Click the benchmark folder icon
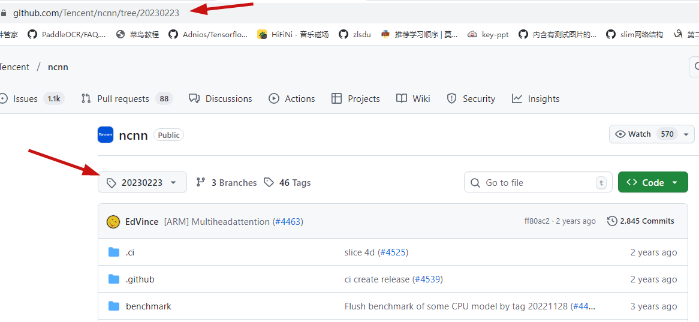The height and width of the screenshot is (322, 699). 114,306
